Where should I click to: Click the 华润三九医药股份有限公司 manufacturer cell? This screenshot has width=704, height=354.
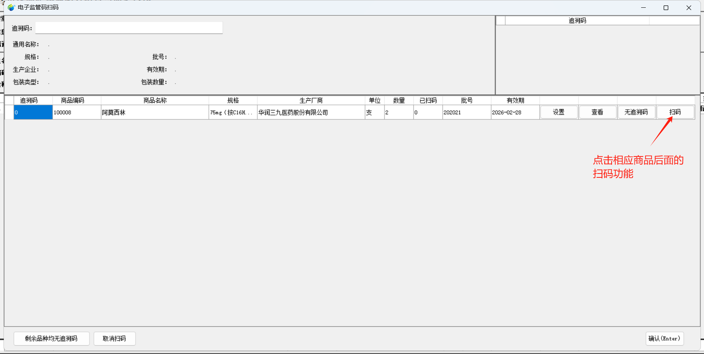click(x=311, y=112)
